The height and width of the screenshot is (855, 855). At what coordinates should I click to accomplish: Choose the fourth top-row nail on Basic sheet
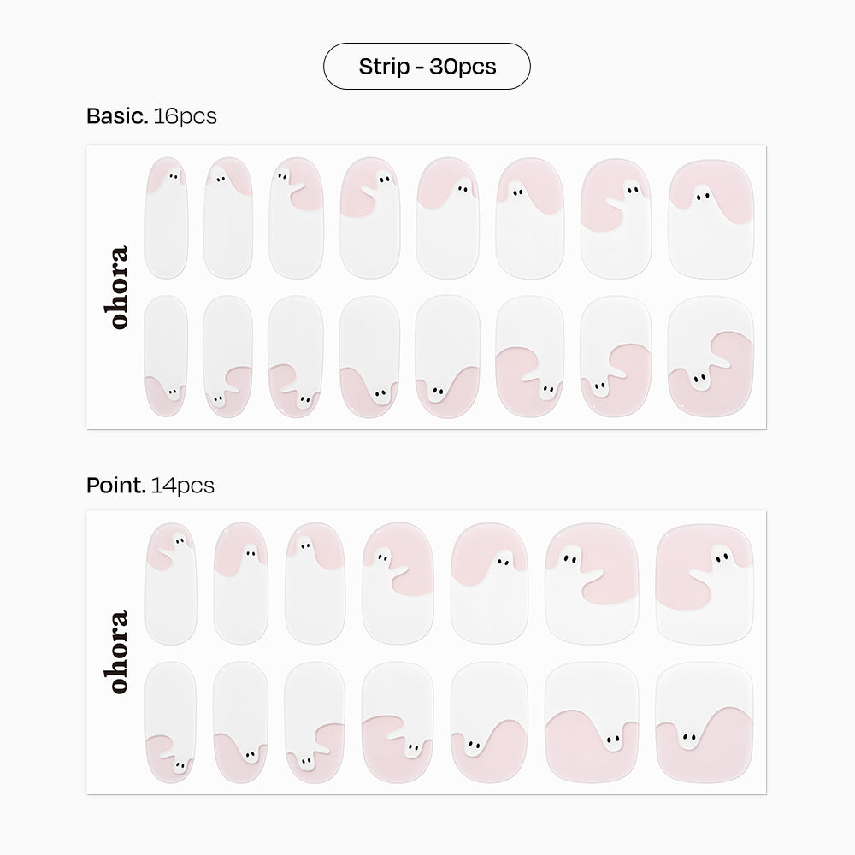coord(369,217)
